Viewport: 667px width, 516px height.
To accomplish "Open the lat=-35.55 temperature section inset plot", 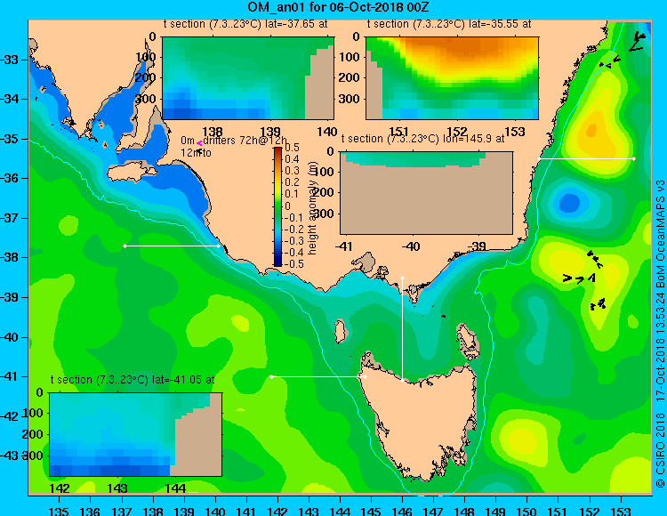I will click(452, 78).
